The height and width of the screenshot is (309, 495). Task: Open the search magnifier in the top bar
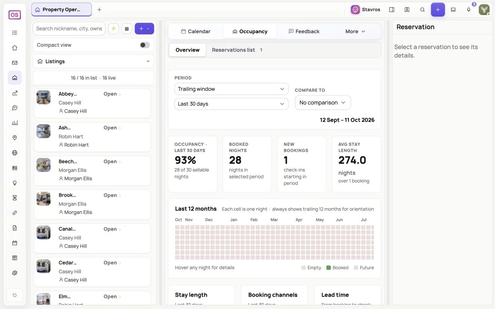pos(422,10)
